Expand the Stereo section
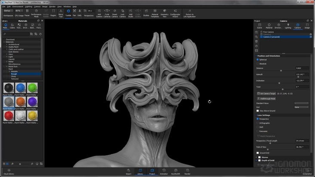 pyautogui.click(x=255, y=157)
